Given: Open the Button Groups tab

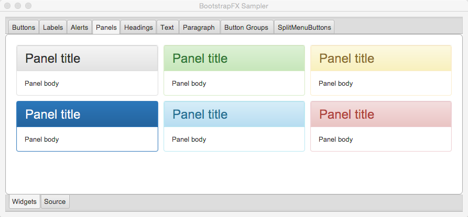Looking at the screenshot, I should 246,27.
